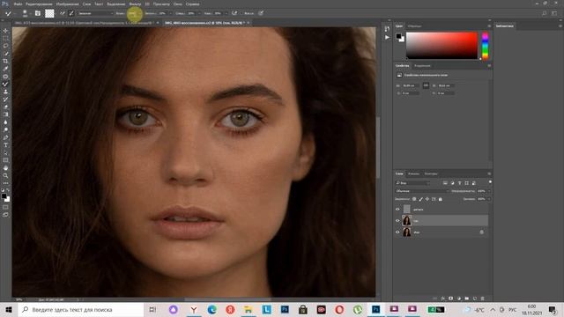Viewport: 564px width, 317px height.
Task: Open the Окно menu
Action: point(178,4)
